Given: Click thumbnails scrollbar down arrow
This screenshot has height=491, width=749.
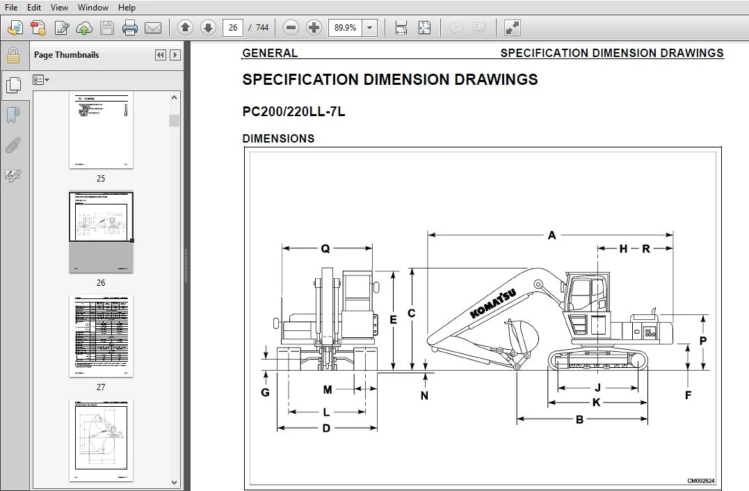Looking at the screenshot, I should coord(174,483).
